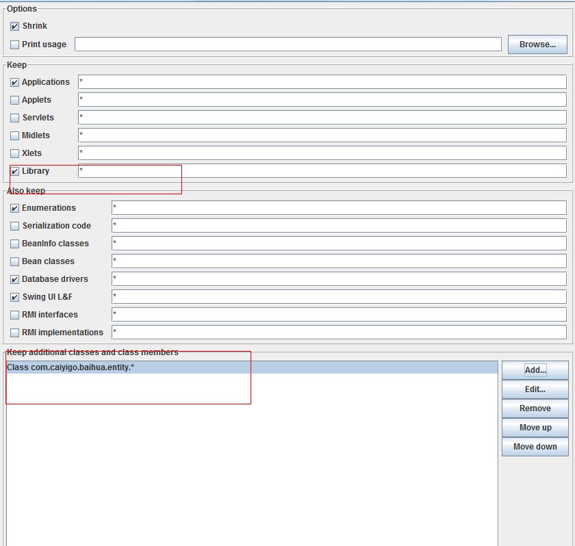Viewport: 575px width, 546px height.
Task: Click the Edit... button
Action: click(535, 389)
